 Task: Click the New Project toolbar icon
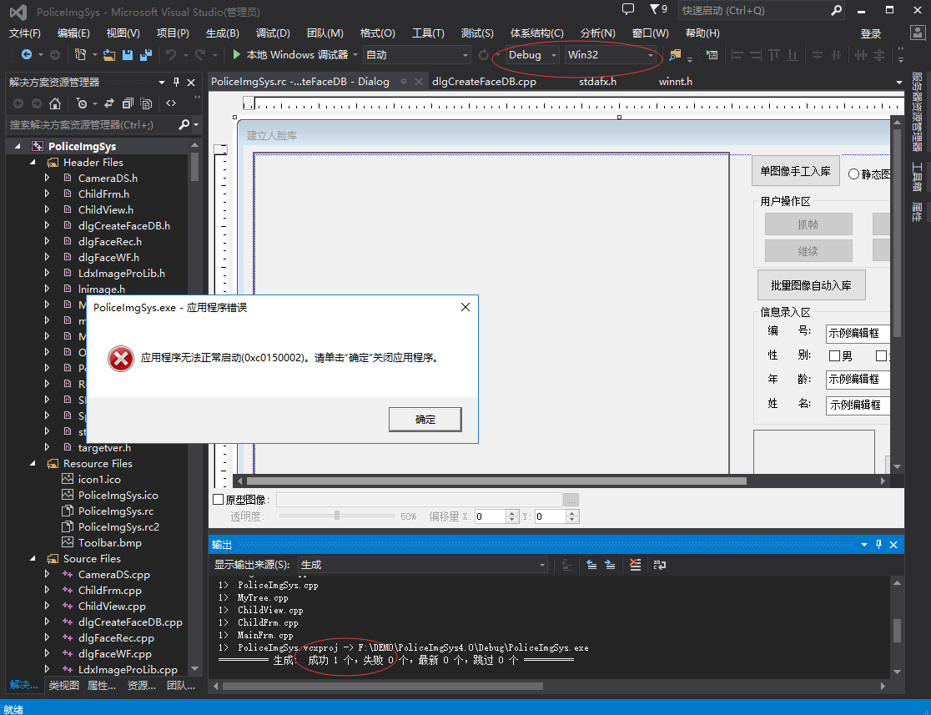80,54
